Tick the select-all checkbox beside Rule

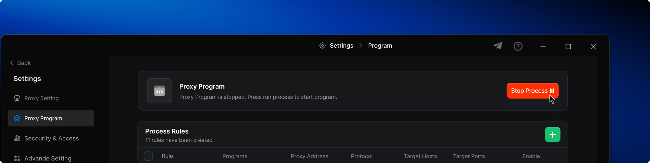tap(148, 156)
